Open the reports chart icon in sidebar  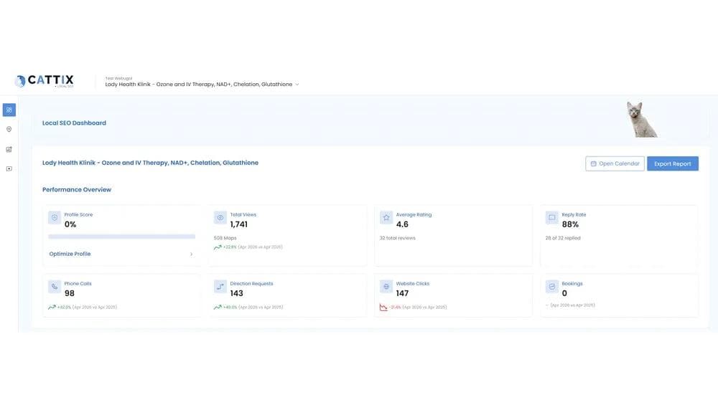[x=9, y=150]
